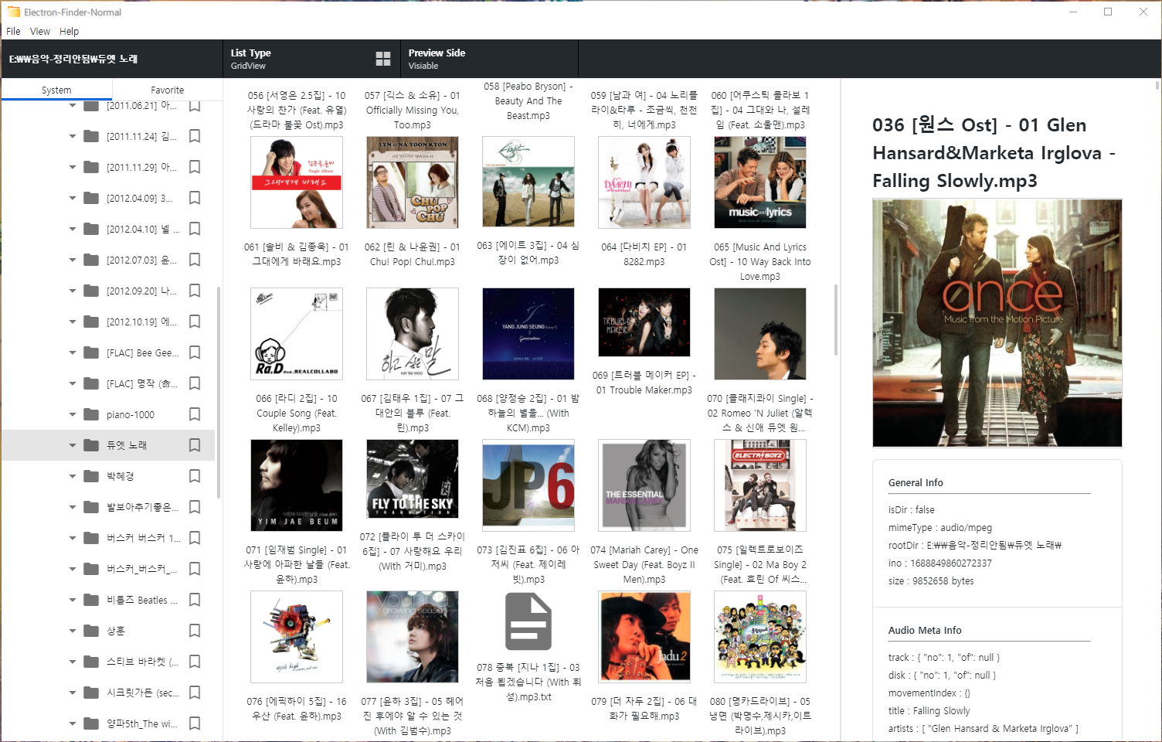
Task: Toggle favorite bookmark for piano-1000
Action: pyautogui.click(x=195, y=414)
